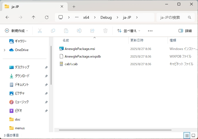
Task: Click the Delete trash can icon
Action: coord(105,31)
